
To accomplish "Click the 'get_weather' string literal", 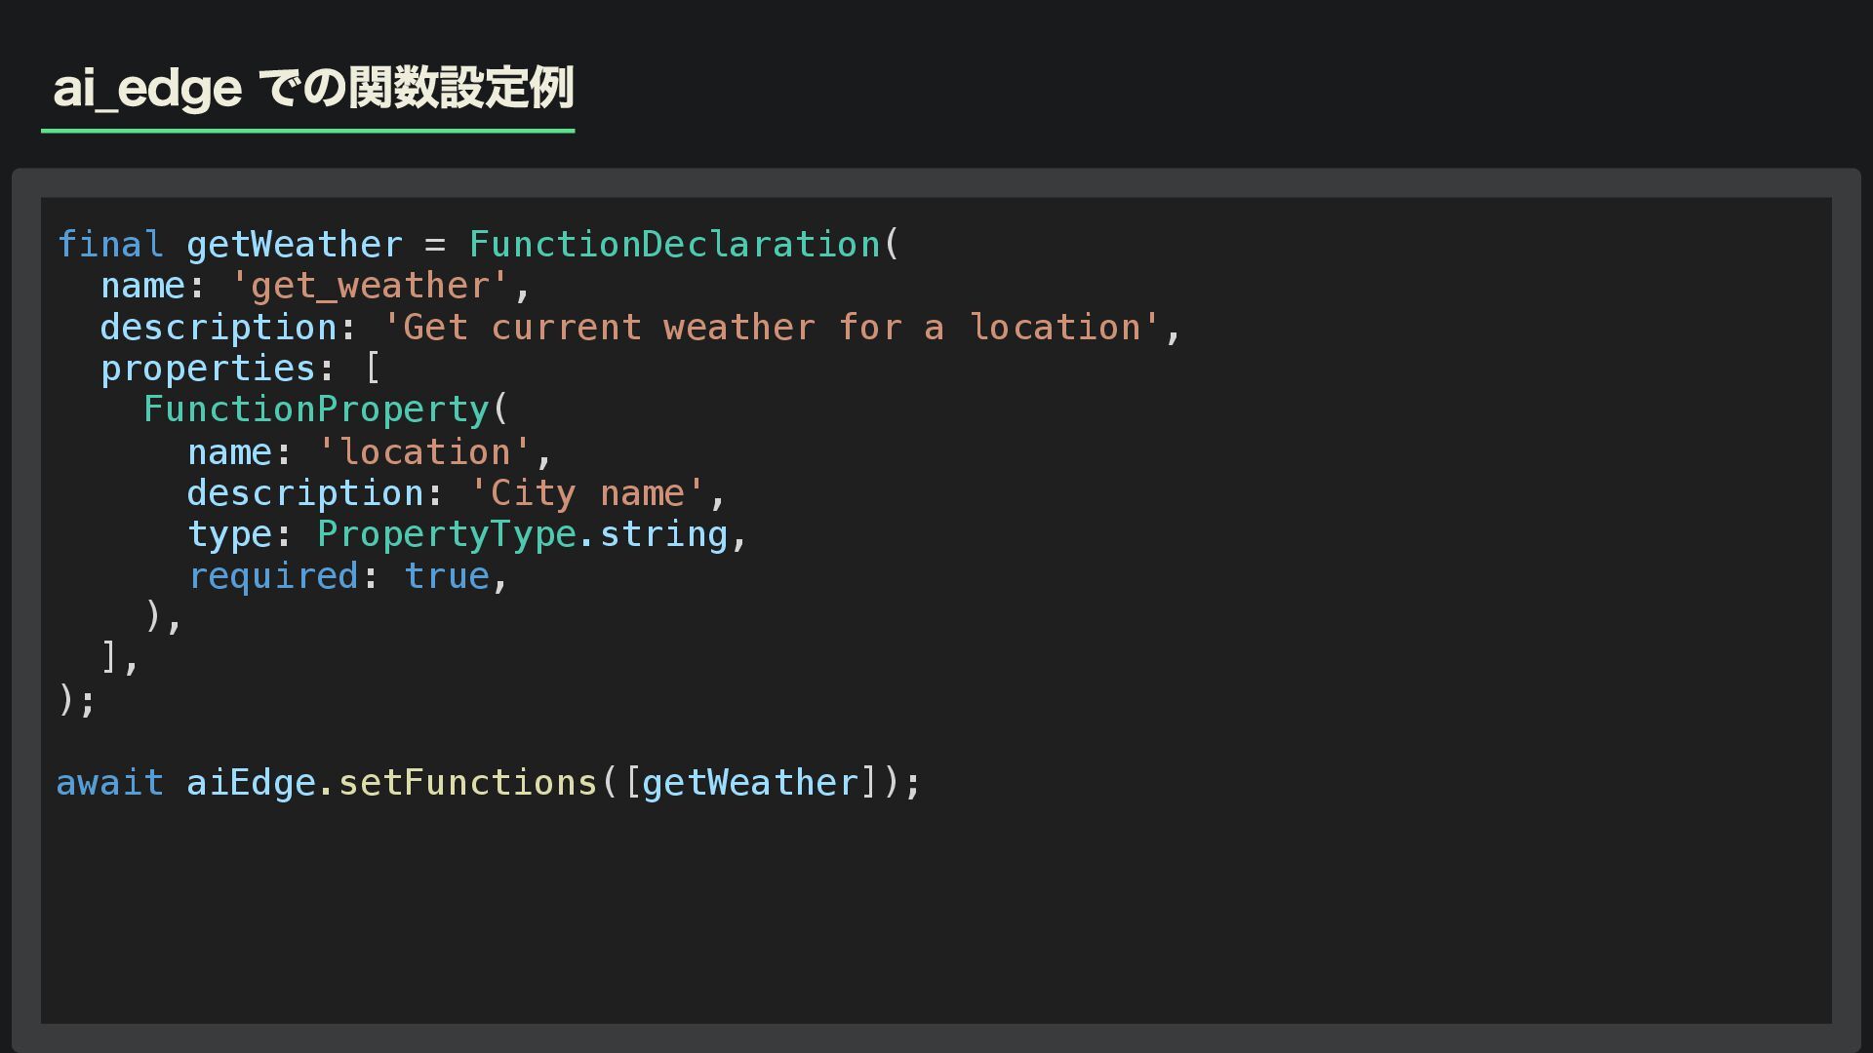I will coord(370,286).
